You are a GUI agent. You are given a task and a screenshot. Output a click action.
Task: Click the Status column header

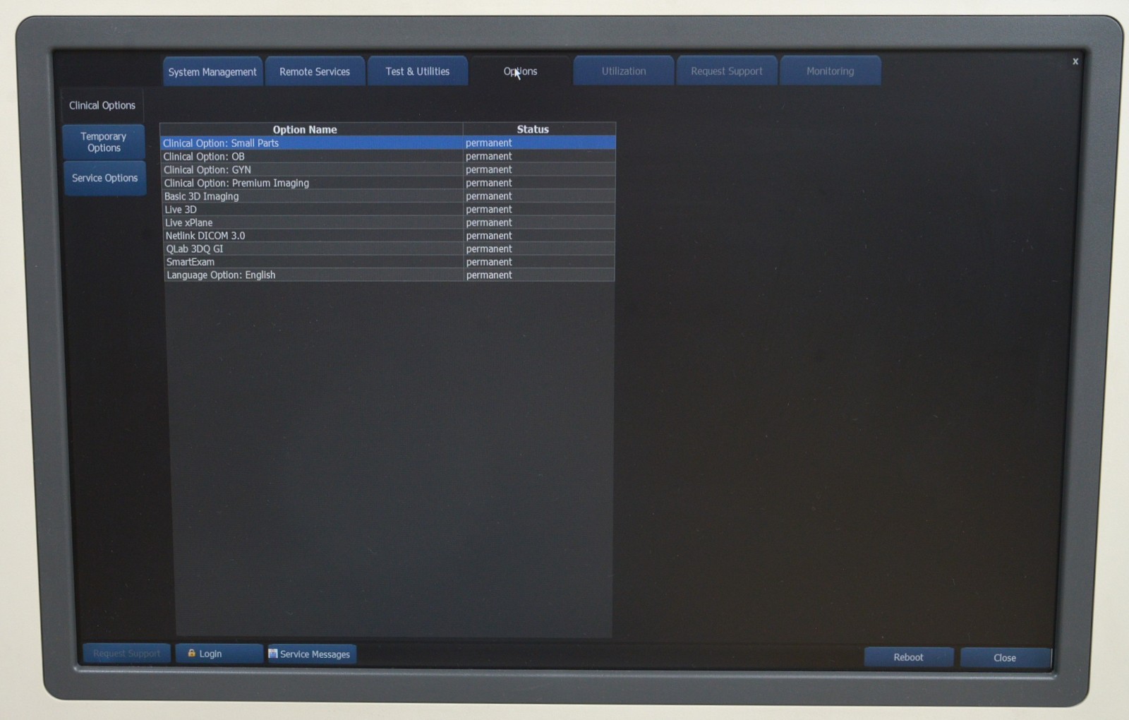pos(533,130)
